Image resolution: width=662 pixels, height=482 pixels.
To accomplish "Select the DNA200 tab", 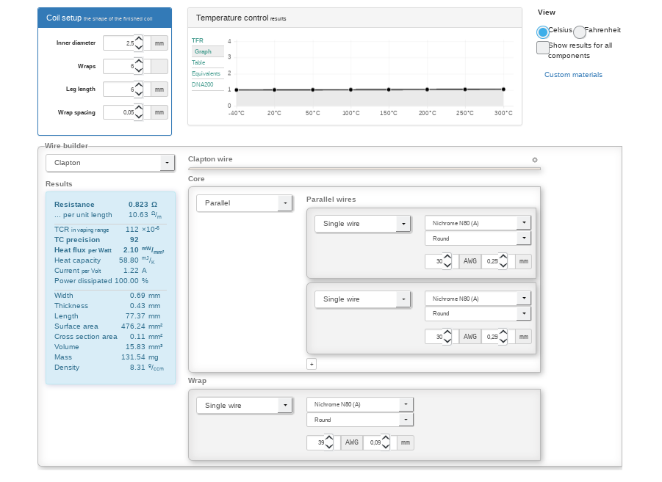I will coord(203,84).
